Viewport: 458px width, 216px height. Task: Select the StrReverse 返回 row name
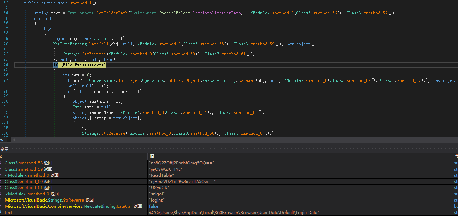tap(49, 200)
